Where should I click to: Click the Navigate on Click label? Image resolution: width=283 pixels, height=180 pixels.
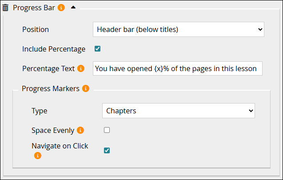[60, 146]
